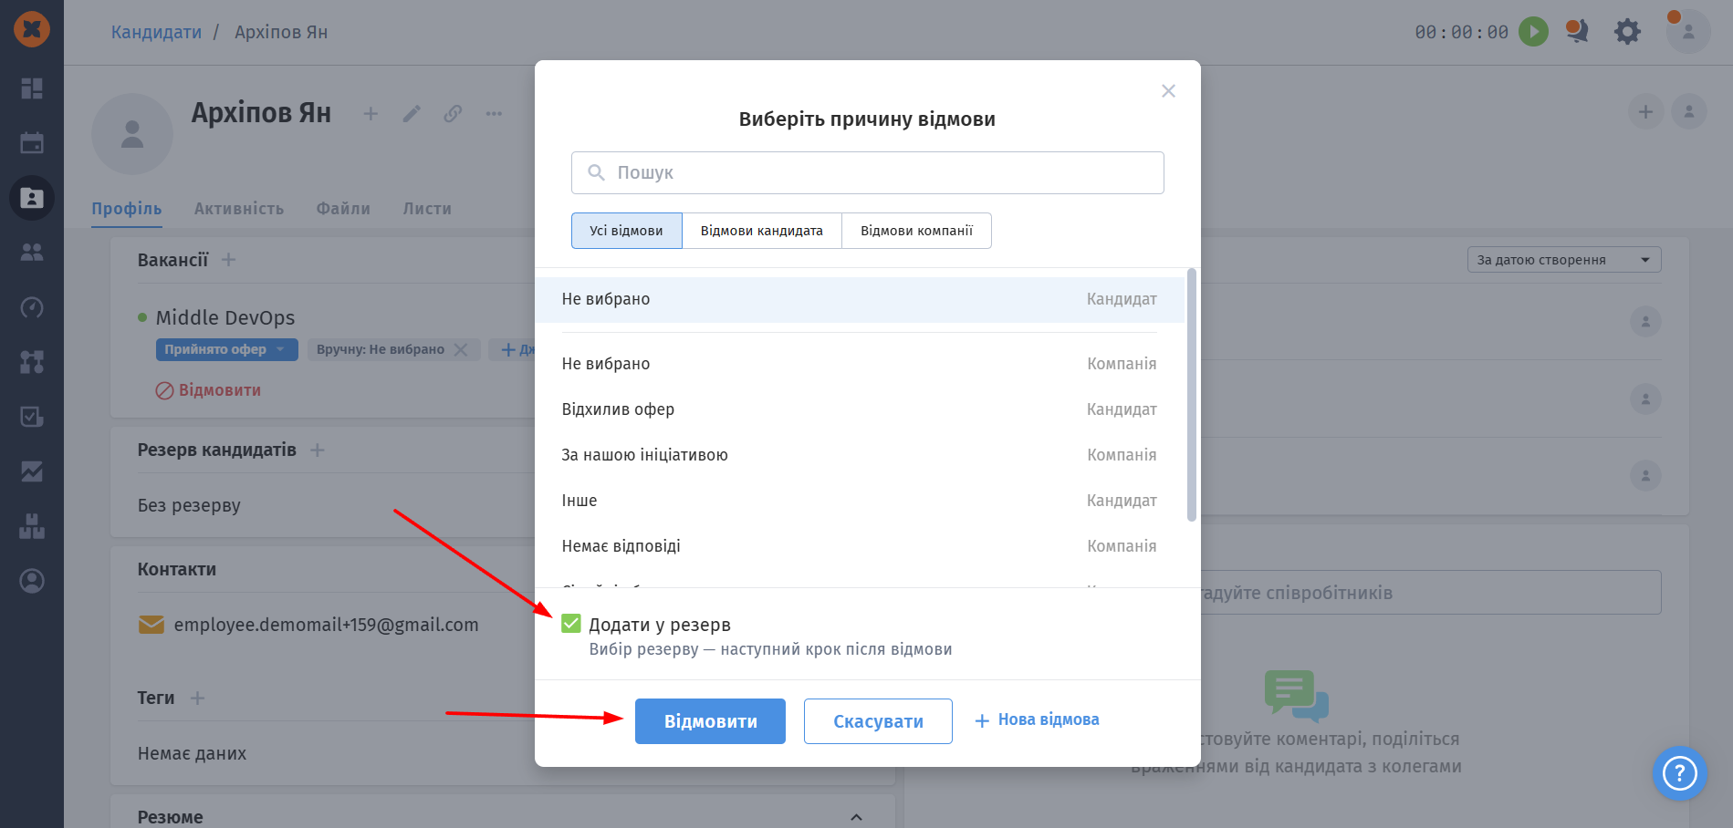Image resolution: width=1733 pixels, height=828 pixels.
Task: Edit candidate name with pencil icon
Action: tap(412, 114)
